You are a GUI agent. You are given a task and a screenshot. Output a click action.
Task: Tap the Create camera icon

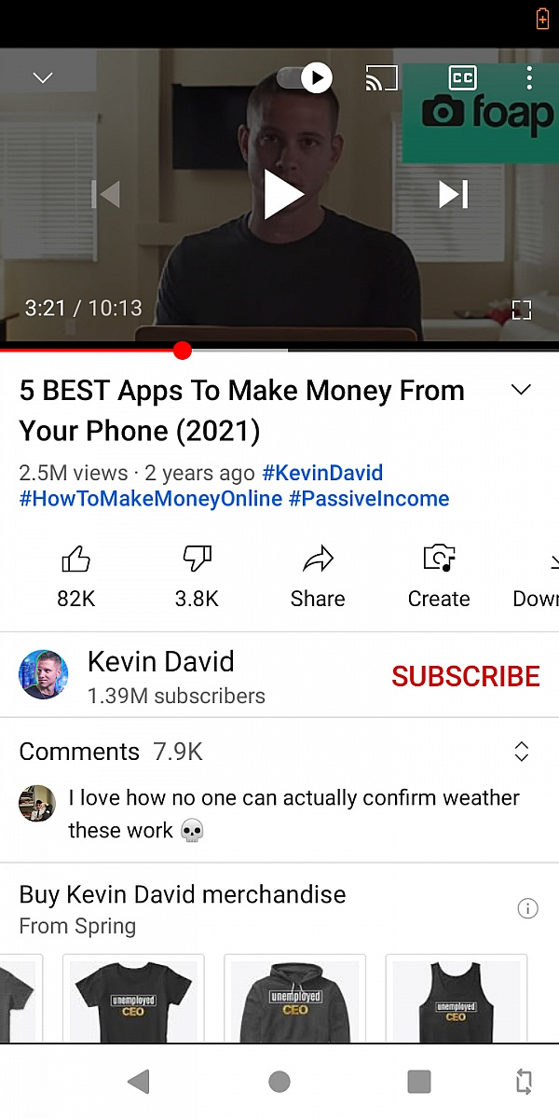pyautogui.click(x=439, y=558)
